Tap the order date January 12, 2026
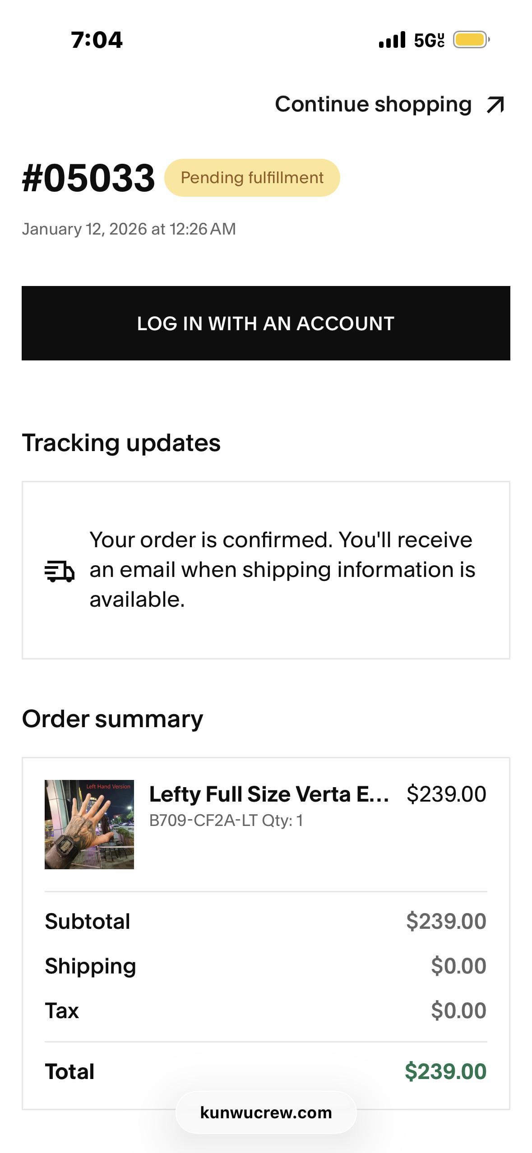This screenshot has width=532, height=1153. click(x=129, y=229)
